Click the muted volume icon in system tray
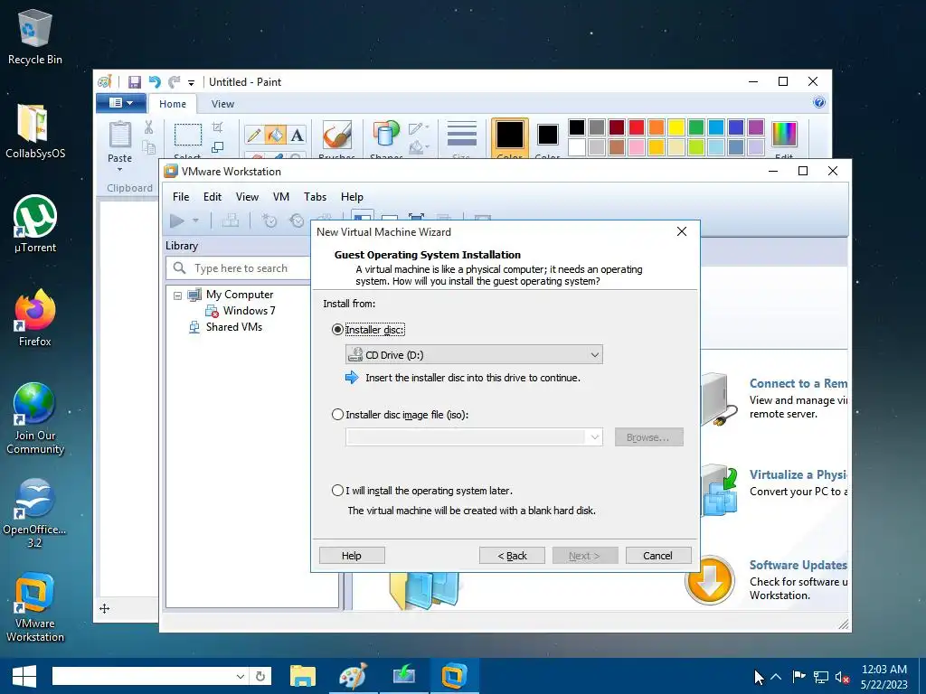Viewport: 926px width, 694px height. pyautogui.click(x=843, y=677)
